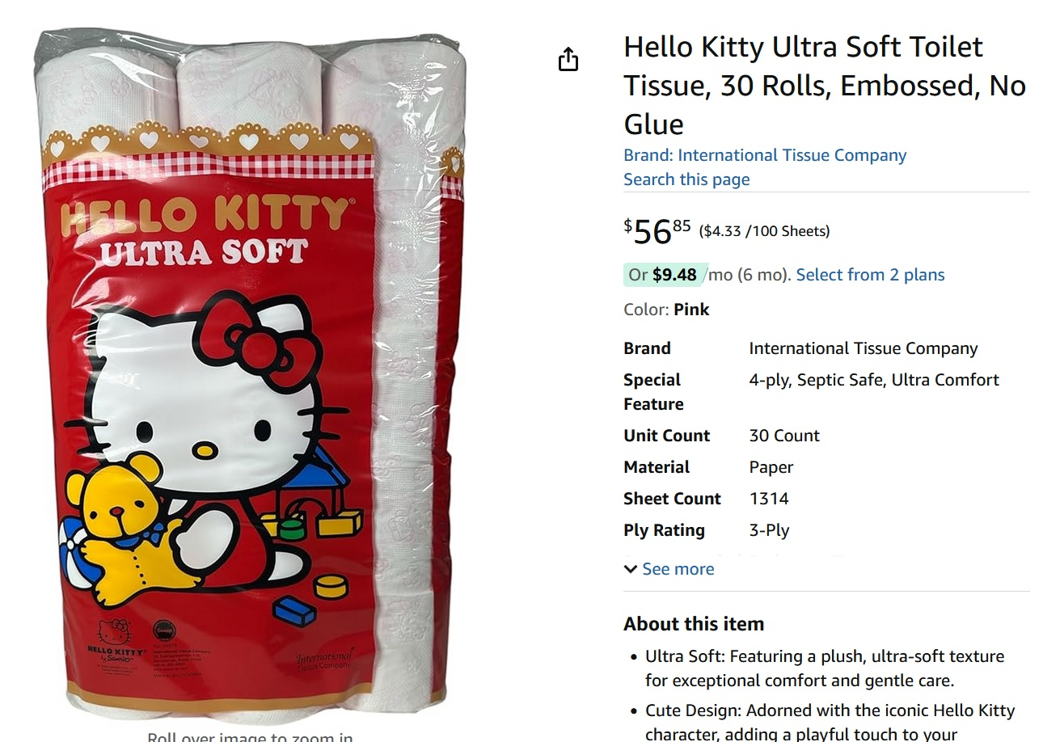This screenshot has width=1043, height=742.
Task: Click the $56.85 price
Action: (657, 231)
